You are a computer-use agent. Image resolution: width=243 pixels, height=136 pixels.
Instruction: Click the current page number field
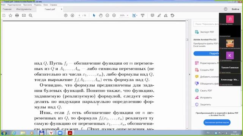click(x=79, y=15)
